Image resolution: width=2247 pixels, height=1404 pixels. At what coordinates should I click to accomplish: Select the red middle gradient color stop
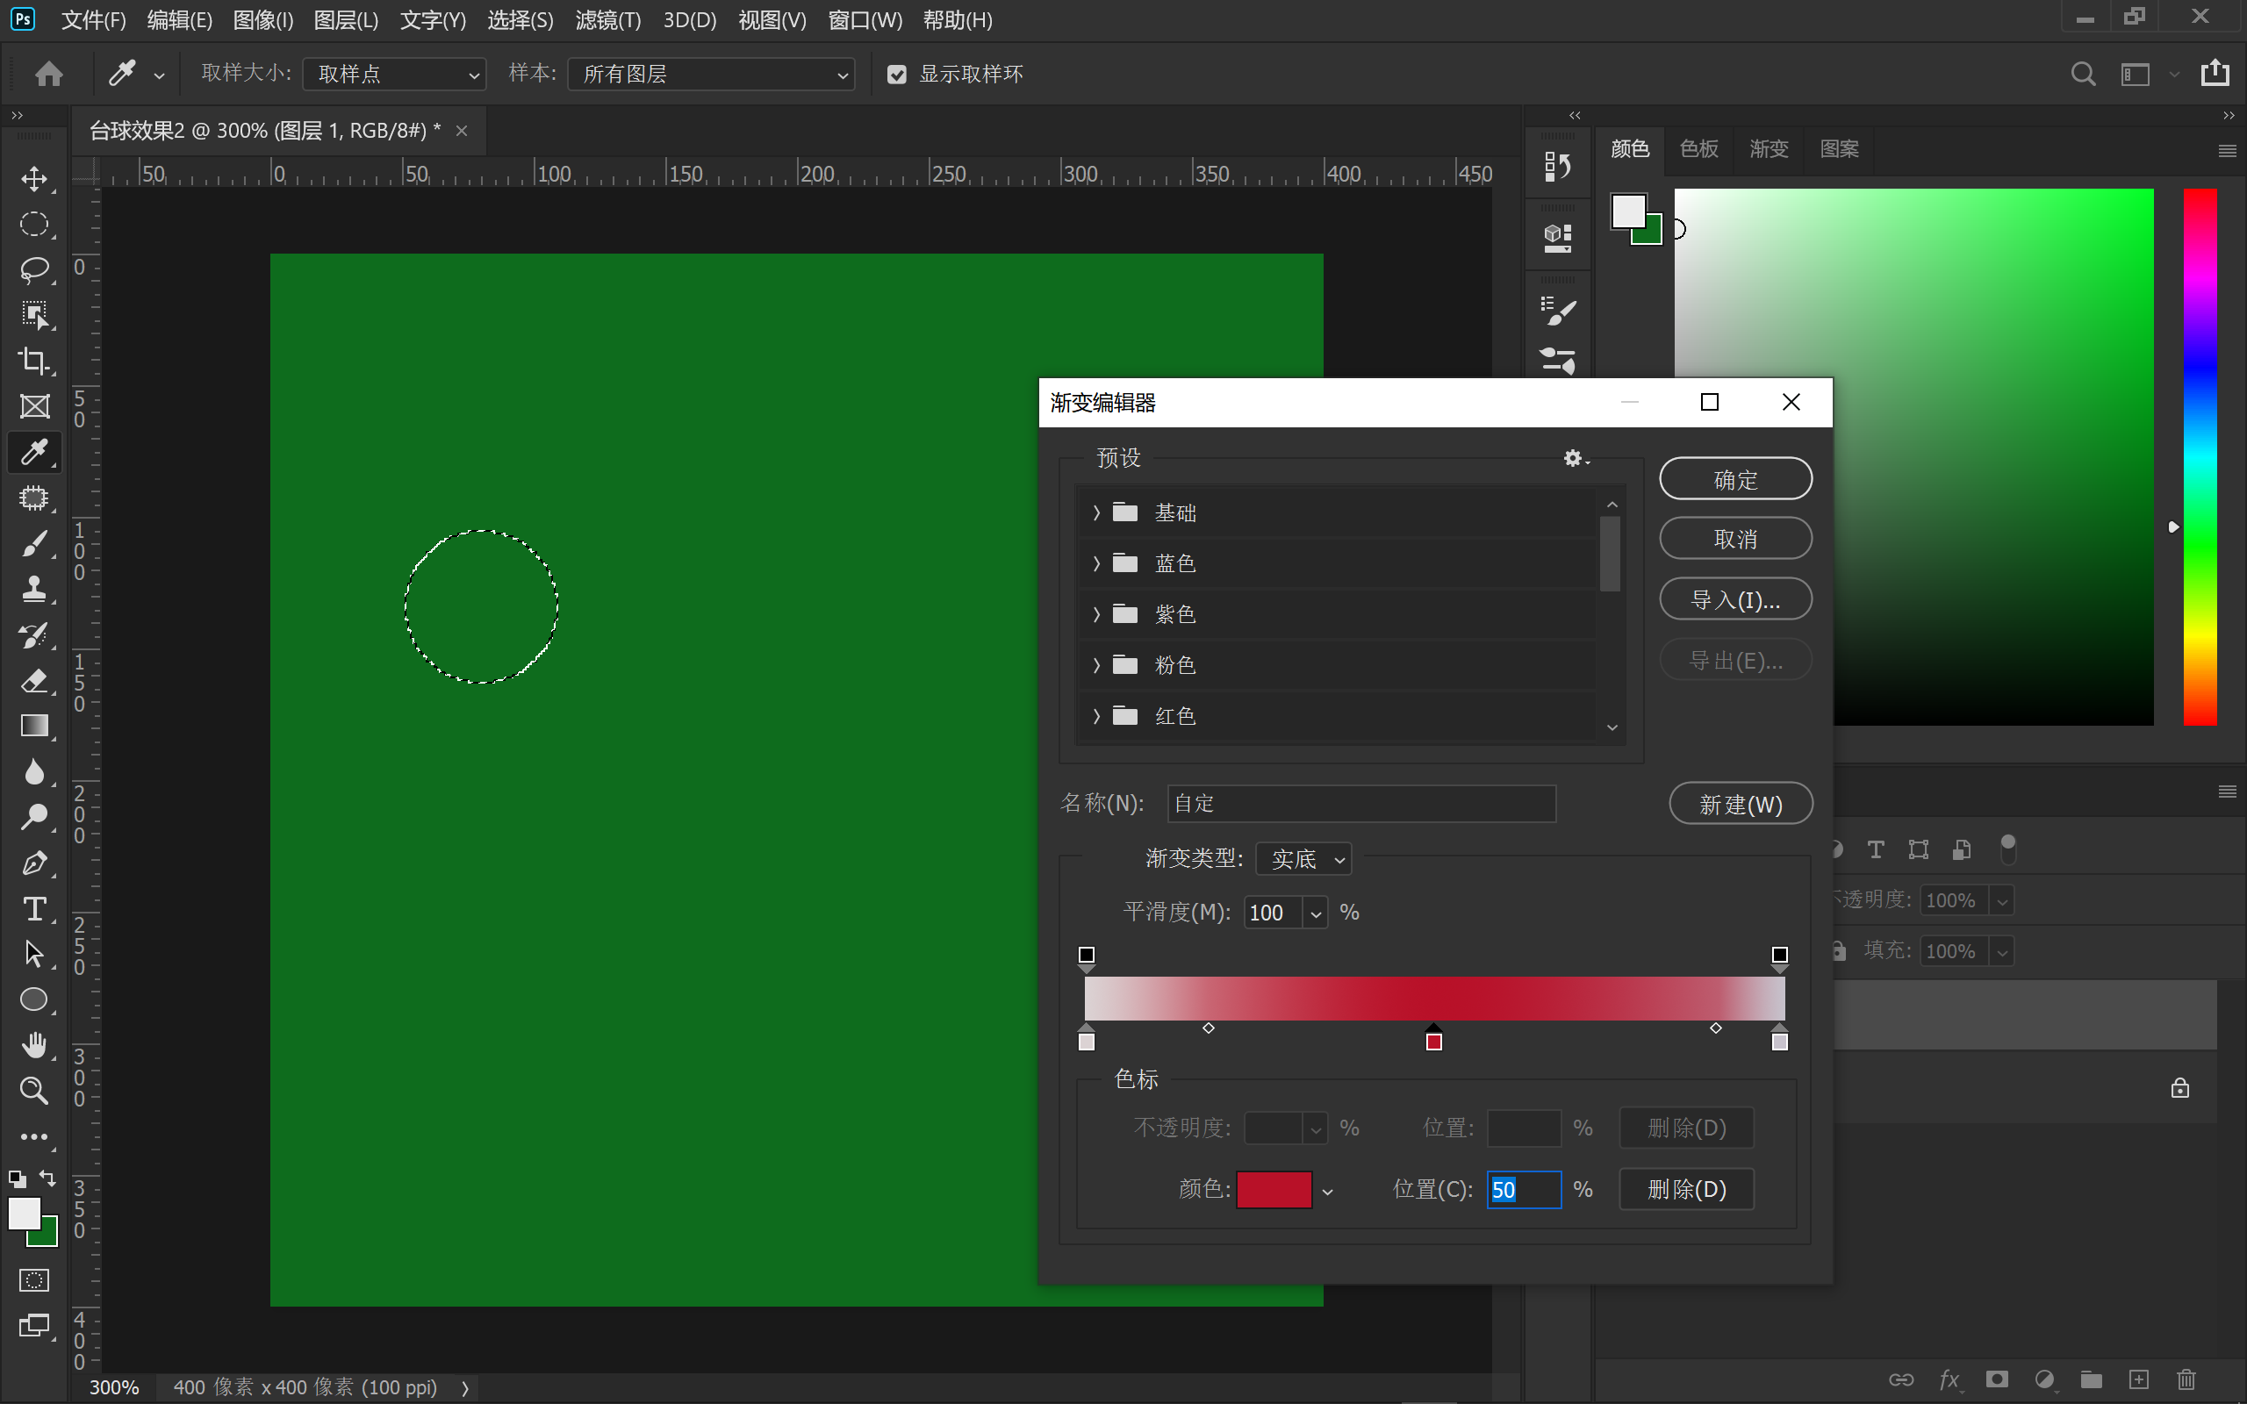[x=1433, y=1040]
